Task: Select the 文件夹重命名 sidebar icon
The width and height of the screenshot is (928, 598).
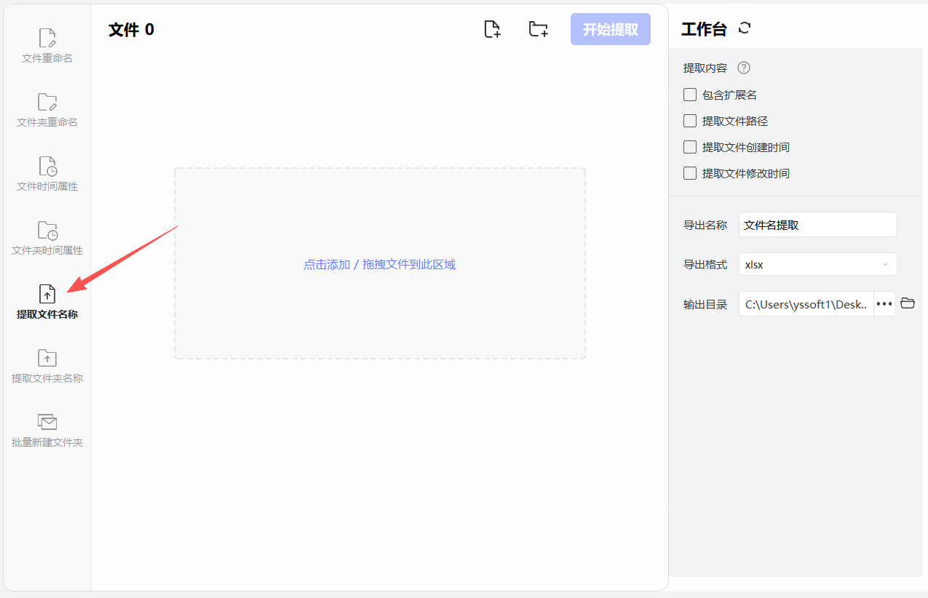Action: coord(47,109)
